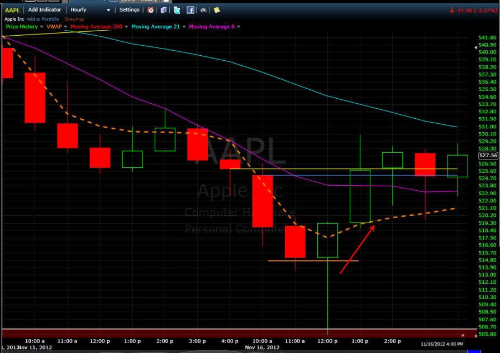Expand the Price History indicator dropdown
Image resolution: width=500 pixels, height=353 pixels.
pos(41,27)
